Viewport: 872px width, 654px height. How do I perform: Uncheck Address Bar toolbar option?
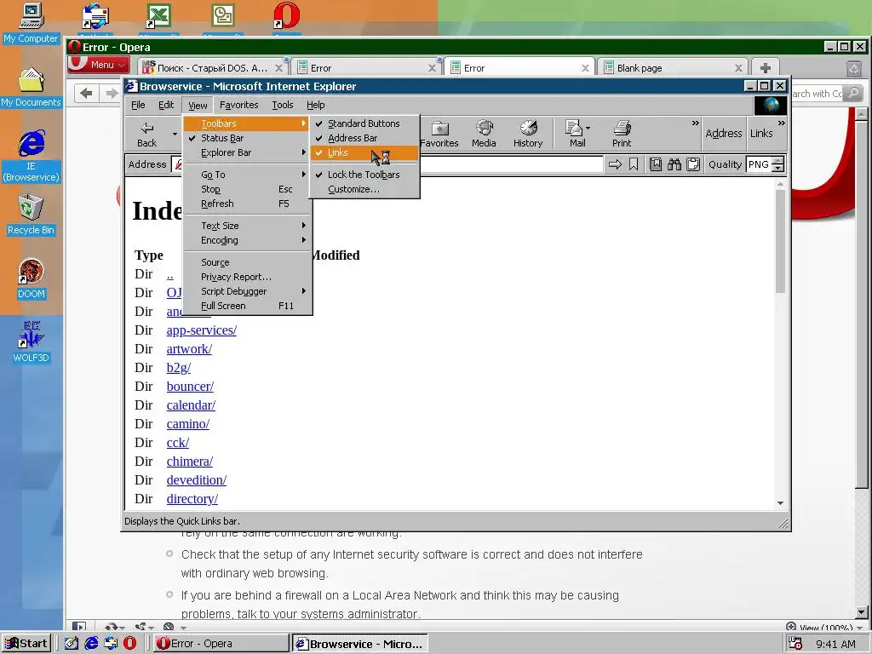point(364,138)
